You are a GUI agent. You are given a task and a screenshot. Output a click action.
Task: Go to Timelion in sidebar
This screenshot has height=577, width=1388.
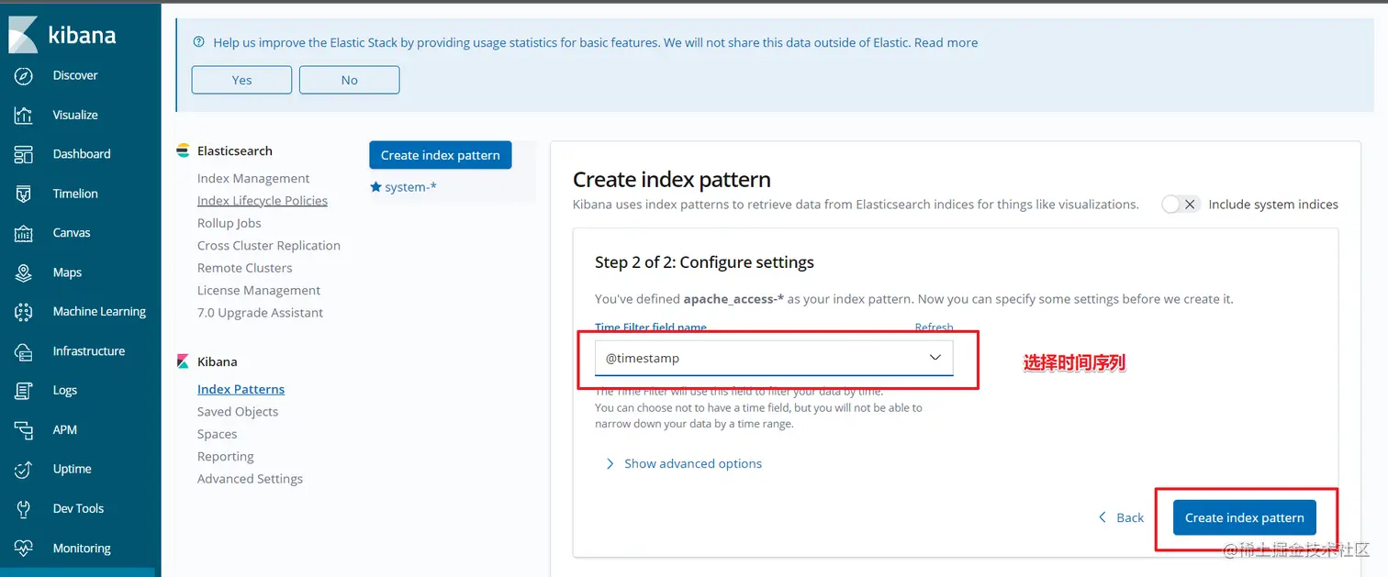[x=75, y=194]
